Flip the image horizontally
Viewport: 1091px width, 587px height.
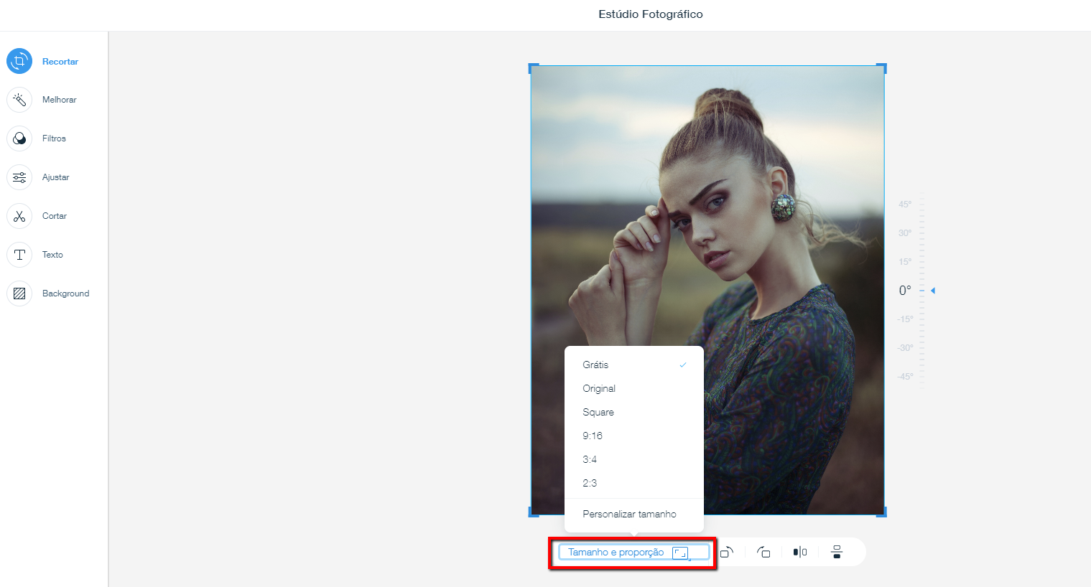pyautogui.click(x=800, y=552)
